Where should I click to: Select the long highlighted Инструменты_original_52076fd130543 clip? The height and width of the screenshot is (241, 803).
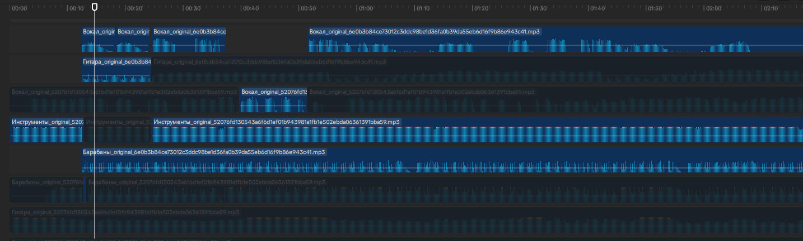tap(478, 129)
